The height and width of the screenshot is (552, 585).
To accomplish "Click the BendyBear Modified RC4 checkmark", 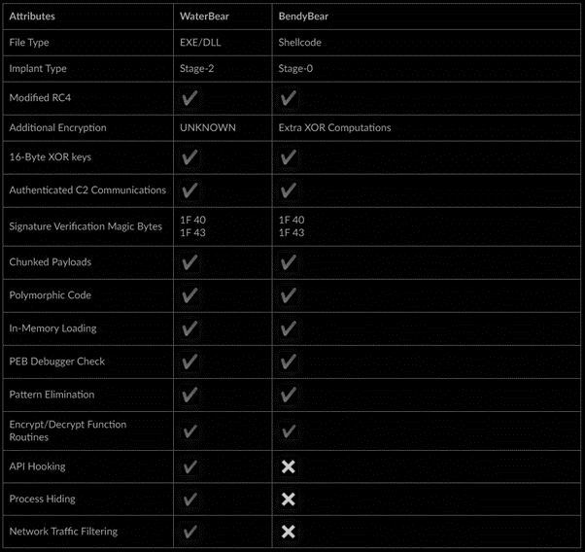I will click(x=288, y=98).
